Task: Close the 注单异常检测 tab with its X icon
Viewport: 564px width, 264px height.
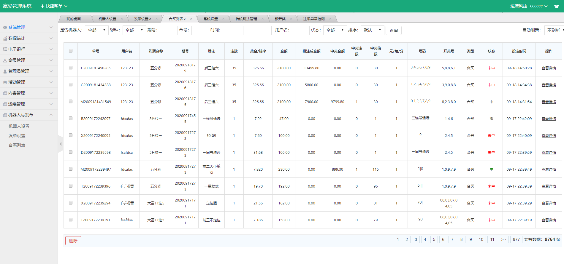Action: 330,19
